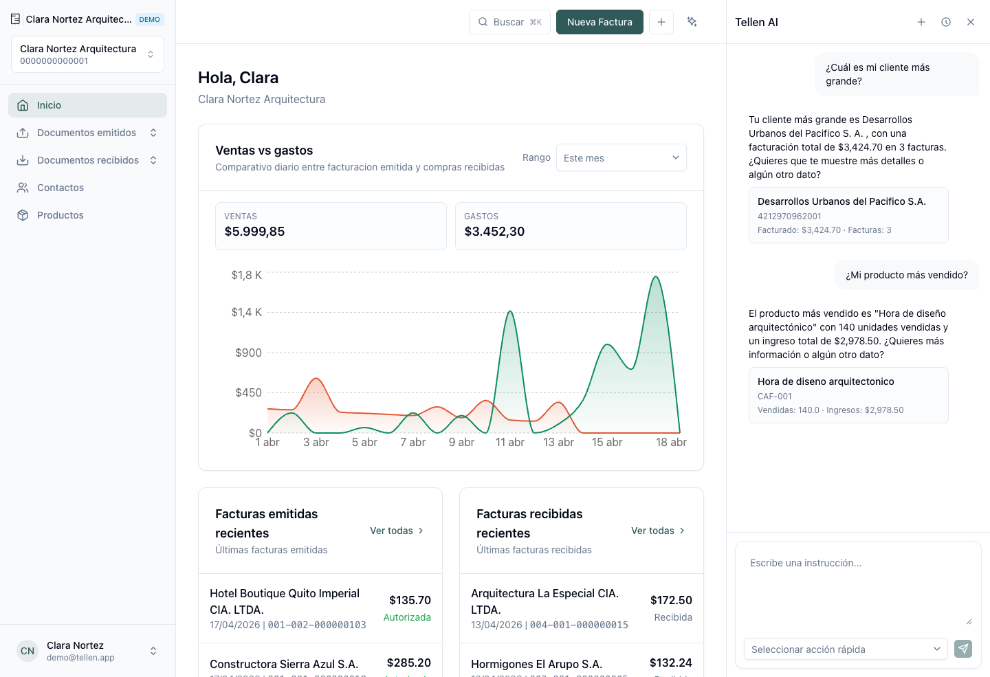Click the 'Hola, Clara' heading
Image resolution: width=990 pixels, height=677 pixels.
pyautogui.click(x=238, y=78)
